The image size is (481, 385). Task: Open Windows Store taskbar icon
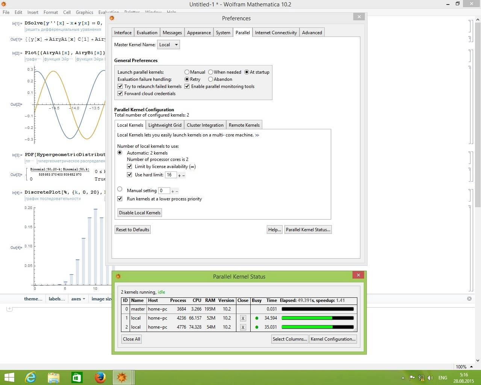(x=77, y=377)
